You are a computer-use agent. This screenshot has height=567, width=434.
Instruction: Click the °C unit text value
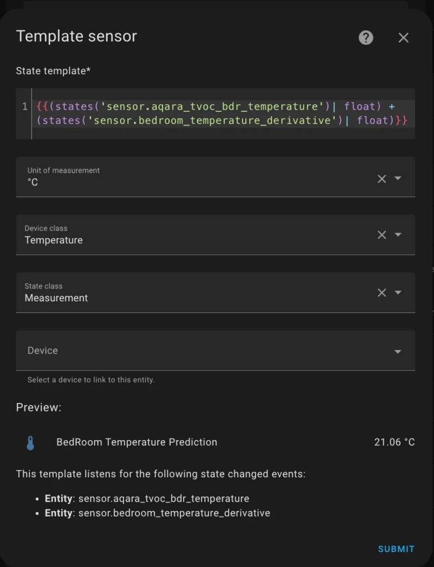(x=33, y=182)
